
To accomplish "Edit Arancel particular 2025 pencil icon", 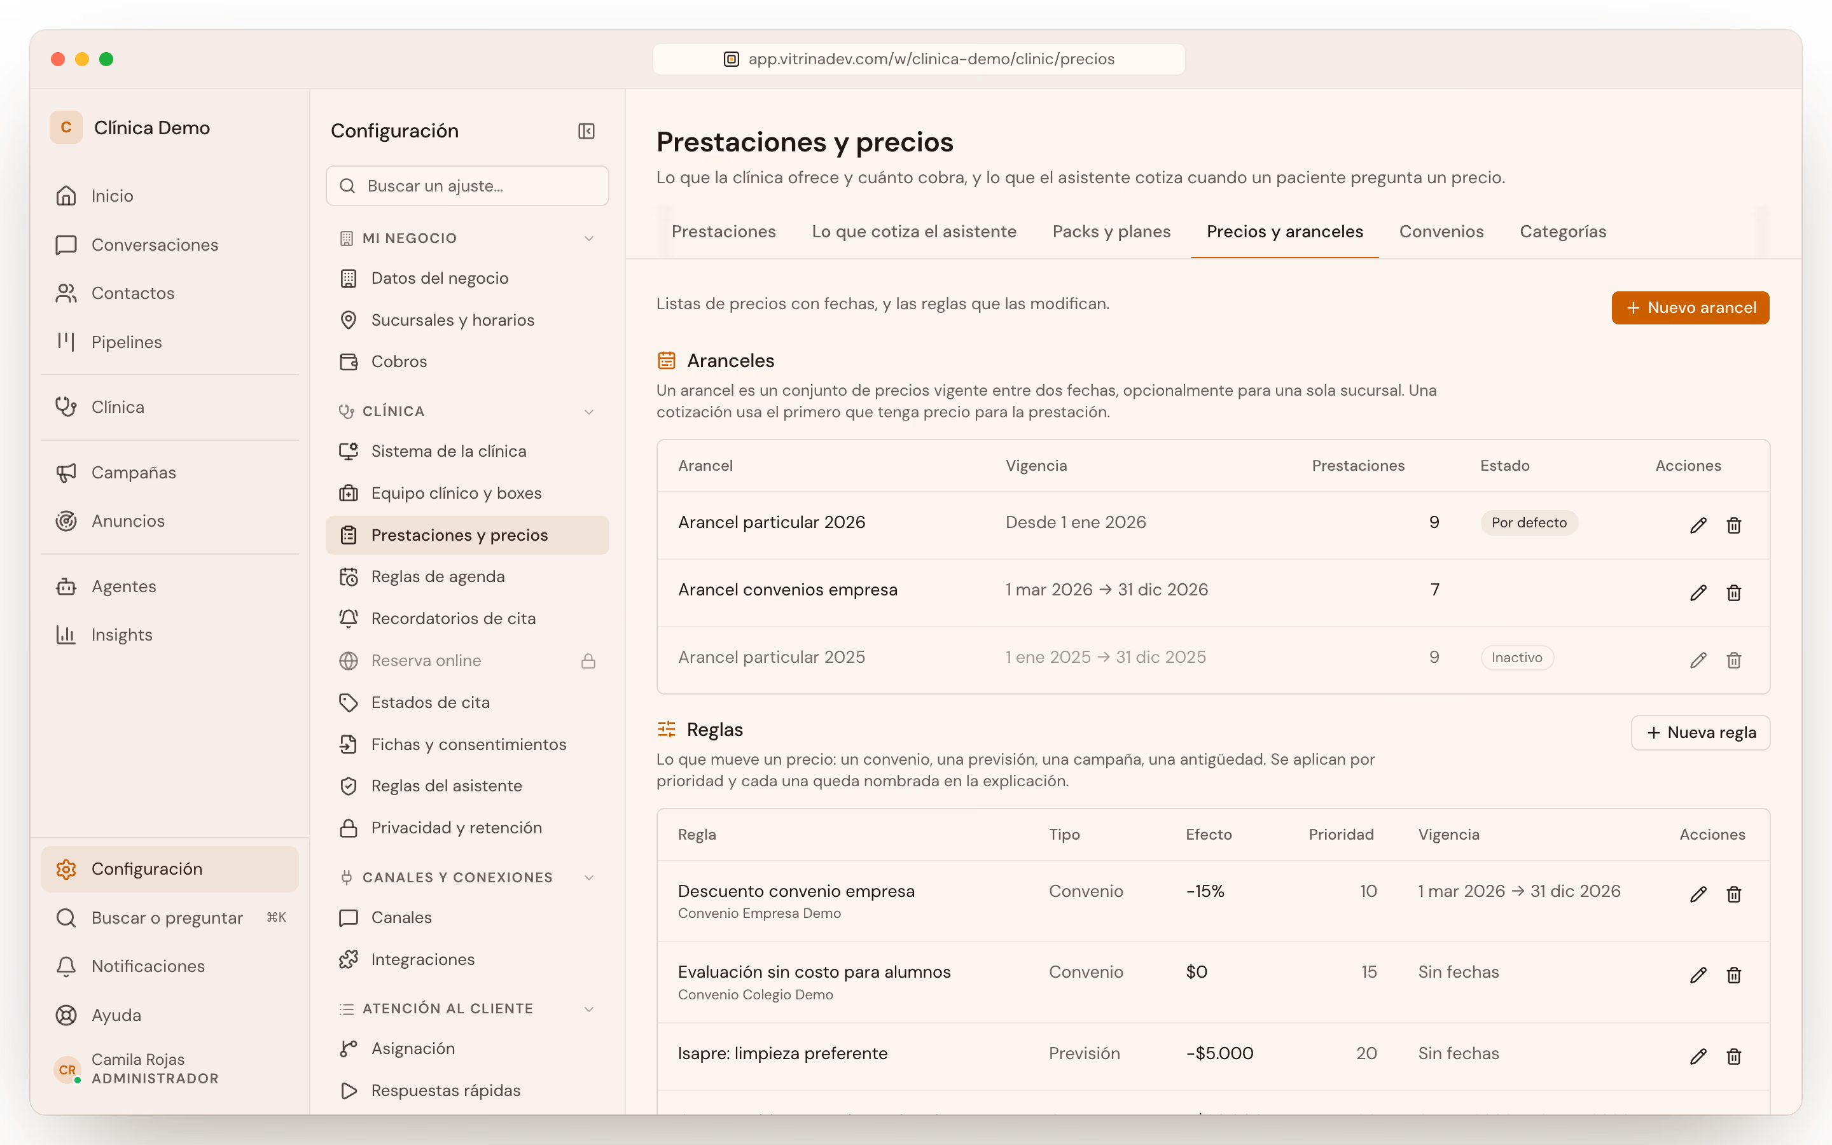I will pyautogui.click(x=1698, y=660).
